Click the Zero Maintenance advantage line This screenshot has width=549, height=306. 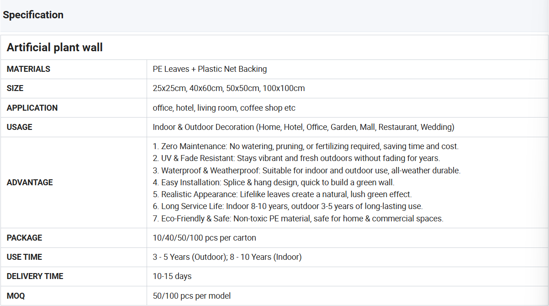tap(305, 146)
